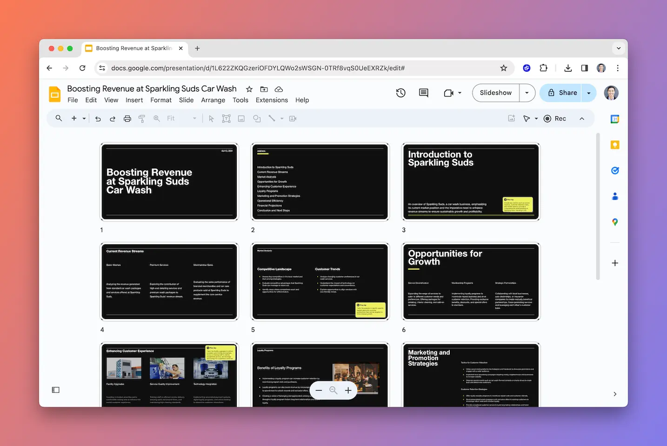This screenshot has width=667, height=446.
Task: Open the Extensions menu
Action: (x=272, y=100)
